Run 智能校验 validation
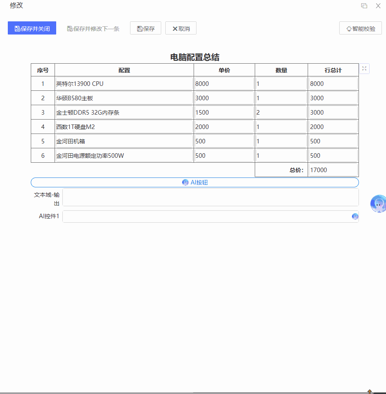The image size is (386, 394). tap(360, 28)
